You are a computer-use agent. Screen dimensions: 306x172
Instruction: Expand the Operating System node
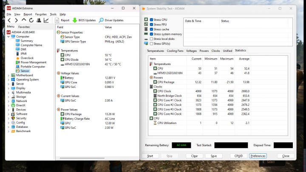[x=8, y=79]
